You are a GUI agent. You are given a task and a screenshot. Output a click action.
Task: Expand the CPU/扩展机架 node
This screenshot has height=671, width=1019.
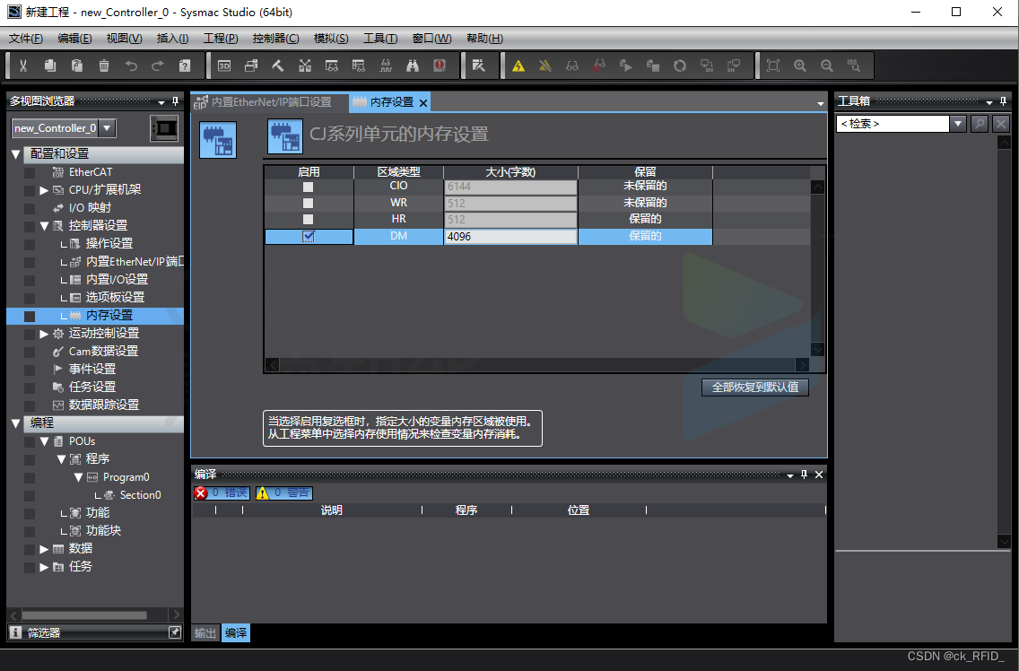point(44,190)
